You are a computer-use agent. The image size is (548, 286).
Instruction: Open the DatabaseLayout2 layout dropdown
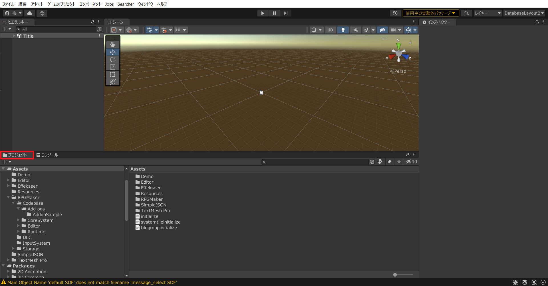(x=524, y=13)
